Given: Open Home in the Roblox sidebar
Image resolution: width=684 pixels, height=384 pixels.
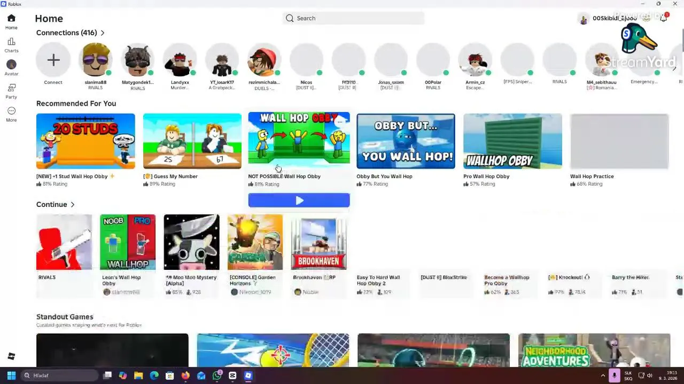Looking at the screenshot, I should tap(11, 22).
